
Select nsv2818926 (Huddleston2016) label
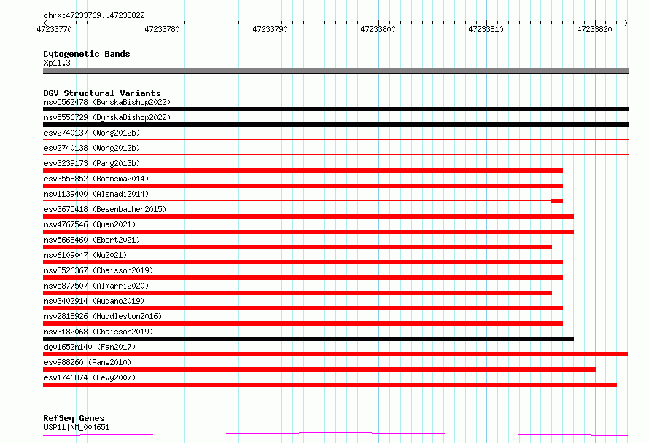point(103,316)
